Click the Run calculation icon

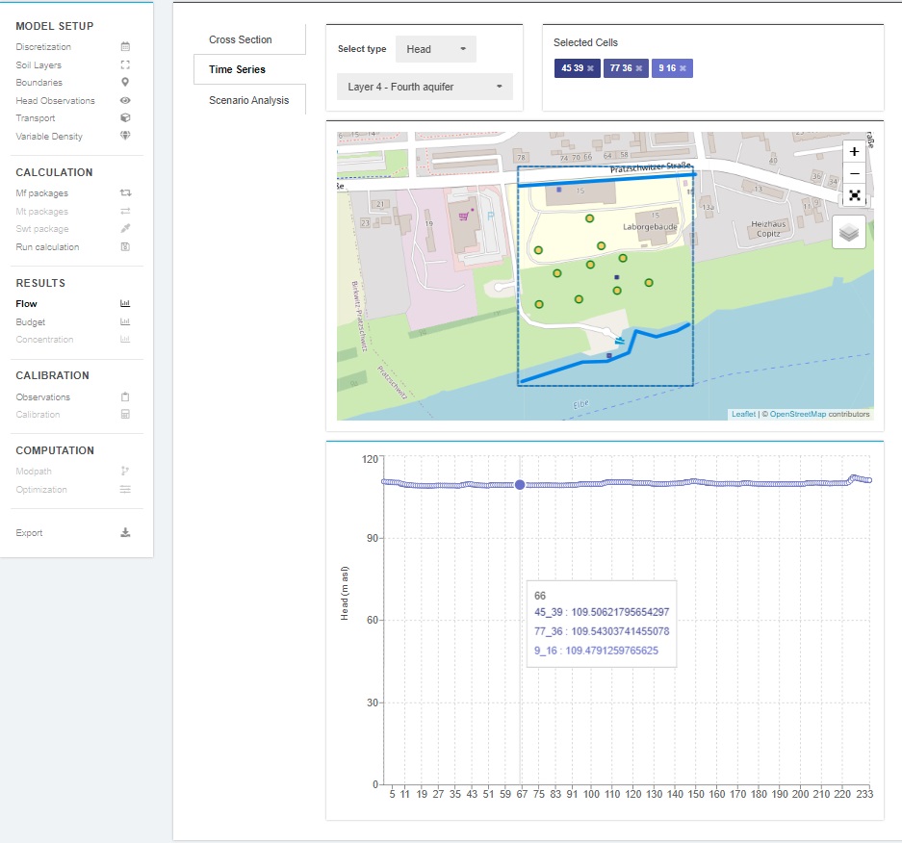tap(126, 246)
